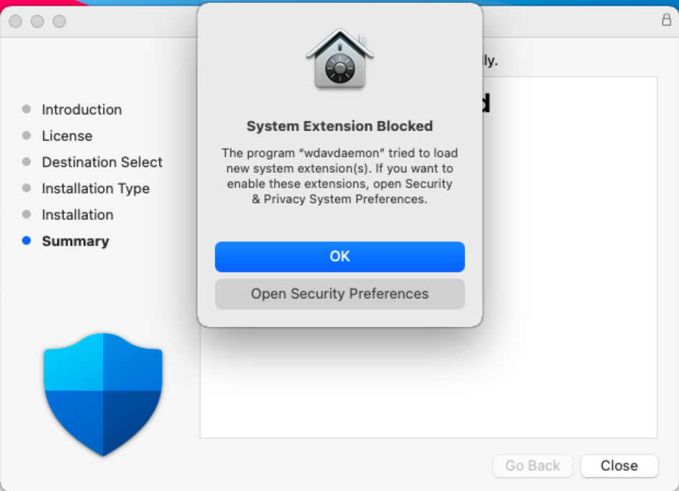Click the gray bullet beside Introduction
Screen dimensions: 679x491
coord(27,109)
